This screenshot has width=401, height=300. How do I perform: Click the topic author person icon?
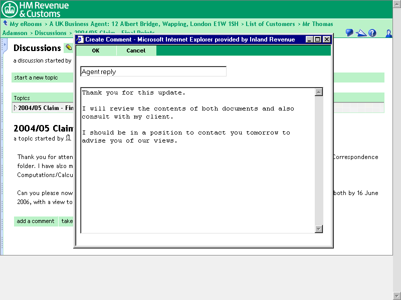68,138
